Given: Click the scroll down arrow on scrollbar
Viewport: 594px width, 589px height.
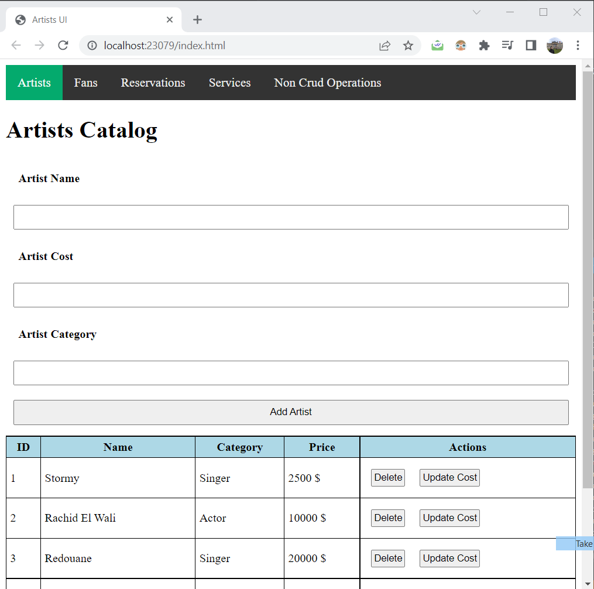Looking at the screenshot, I should 588,584.
